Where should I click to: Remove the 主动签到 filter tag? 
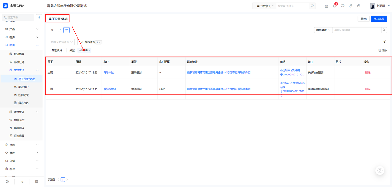point(89,50)
